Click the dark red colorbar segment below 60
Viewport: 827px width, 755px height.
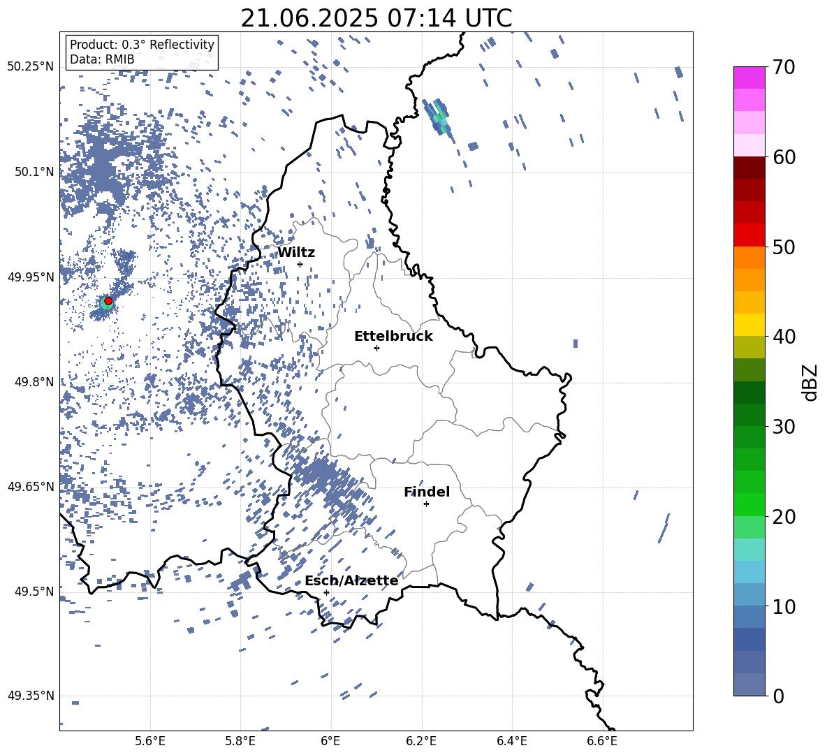749,168
